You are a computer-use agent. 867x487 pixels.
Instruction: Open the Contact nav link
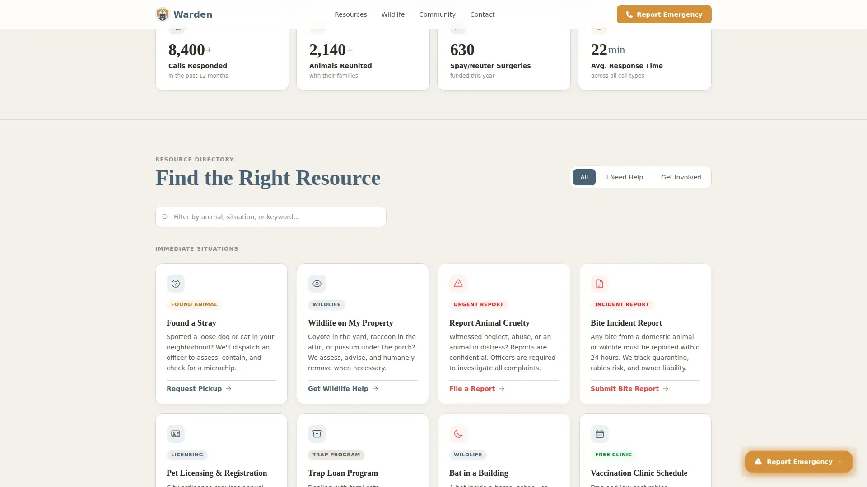482,14
